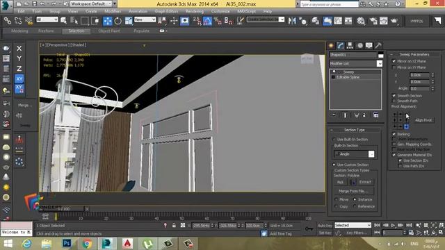Open the Workspace: Default dropdown
The image size is (445, 250).
[x=91, y=4]
